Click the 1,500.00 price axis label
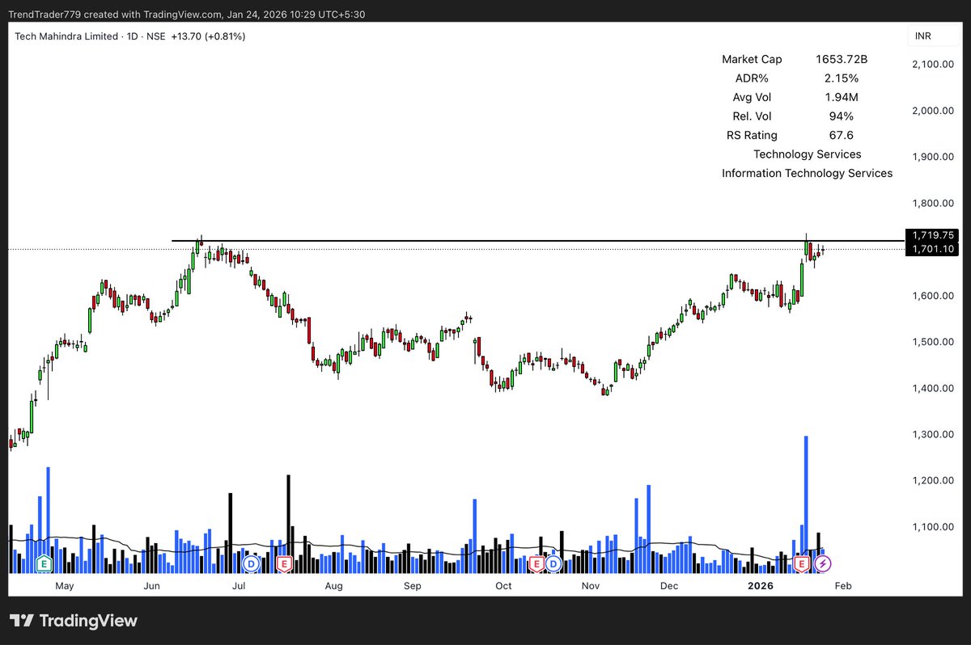The image size is (971, 645). tap(935, 342)
